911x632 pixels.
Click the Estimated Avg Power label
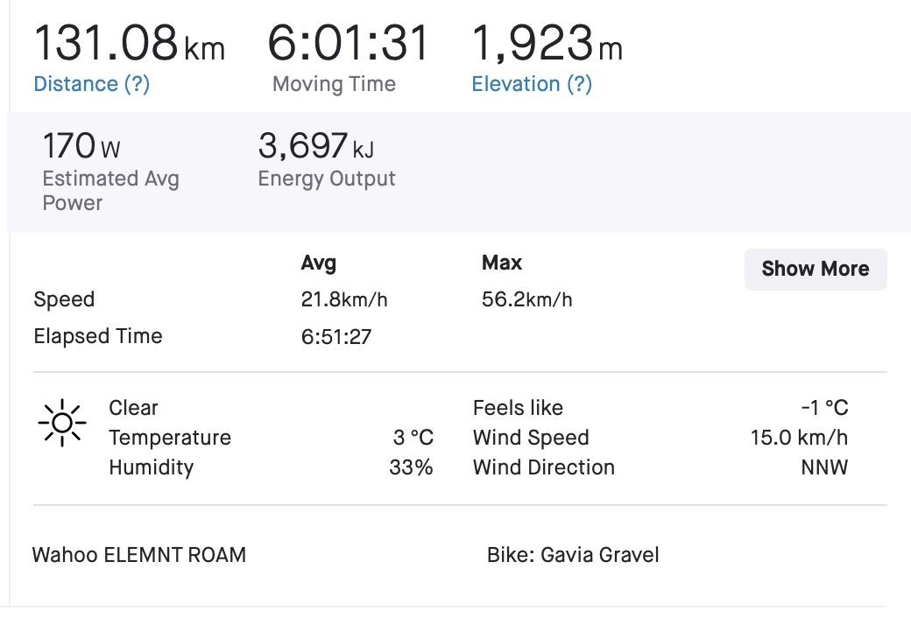pyautogui.click(x=111, y=190)
